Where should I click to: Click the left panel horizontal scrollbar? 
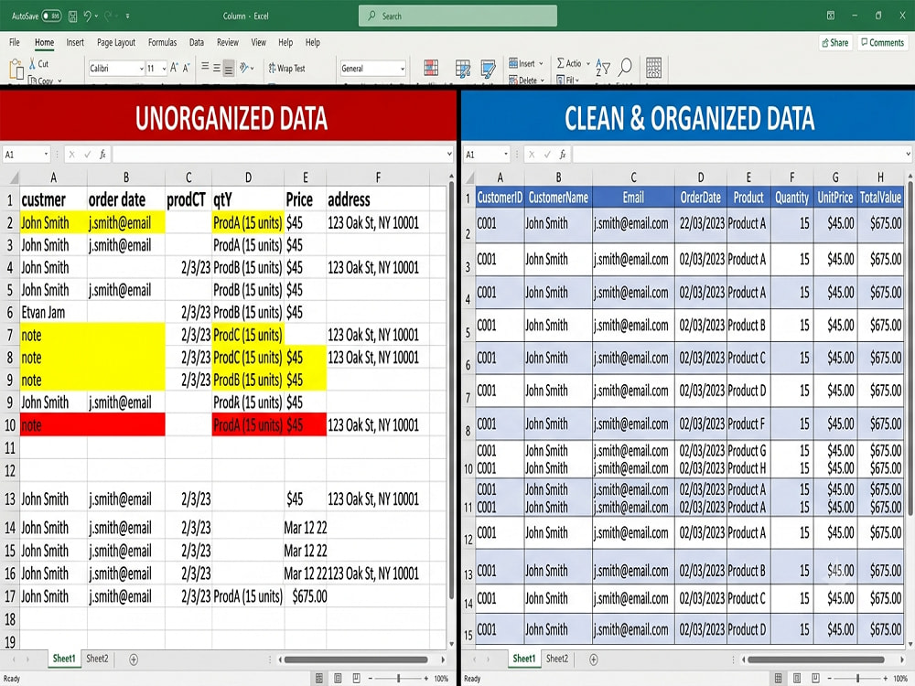(x=356, y=659)
